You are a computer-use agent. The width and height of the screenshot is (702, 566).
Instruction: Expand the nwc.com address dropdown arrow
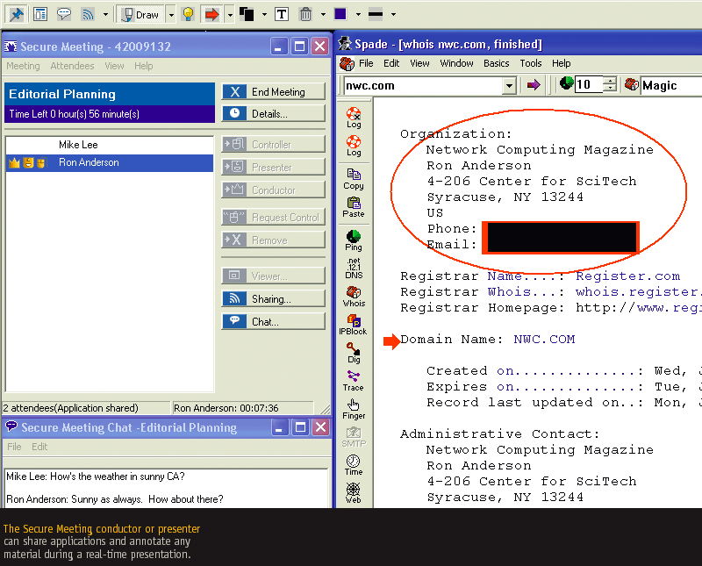pyautogui.click(x=509, y=85)
